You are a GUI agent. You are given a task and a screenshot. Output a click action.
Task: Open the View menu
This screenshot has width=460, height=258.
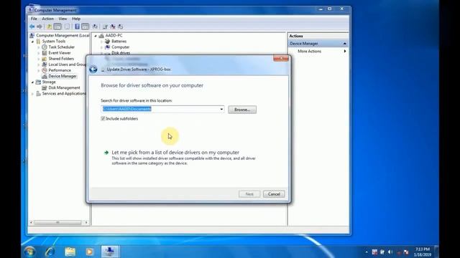coord(63,19)
